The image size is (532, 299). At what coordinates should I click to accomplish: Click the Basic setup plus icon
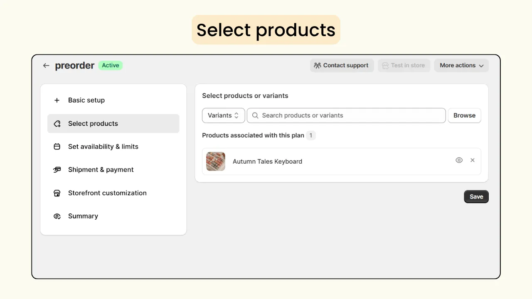[x=57, y=100]
